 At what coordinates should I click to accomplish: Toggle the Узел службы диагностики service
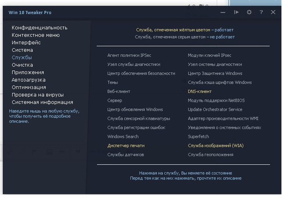(134, 64)
